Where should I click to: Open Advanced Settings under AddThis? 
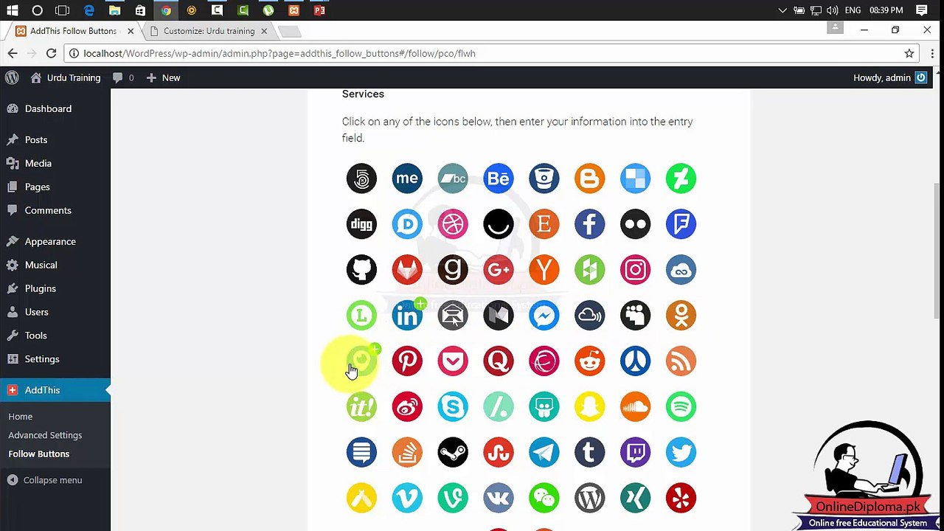pos(45,435)
